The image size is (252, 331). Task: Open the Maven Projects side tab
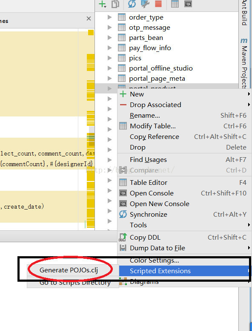[244, 63]
